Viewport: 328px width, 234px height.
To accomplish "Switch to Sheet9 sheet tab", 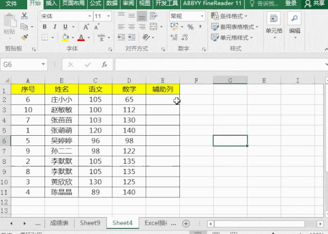I will click(x=90, y=223).
